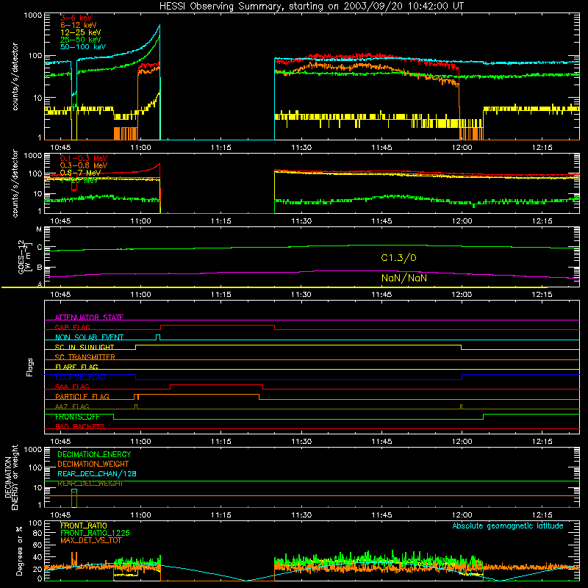This screenshot has width=588, height=588.
Task: Select the ATTENUATOR_STATE flag label
Action: (89, 318)
